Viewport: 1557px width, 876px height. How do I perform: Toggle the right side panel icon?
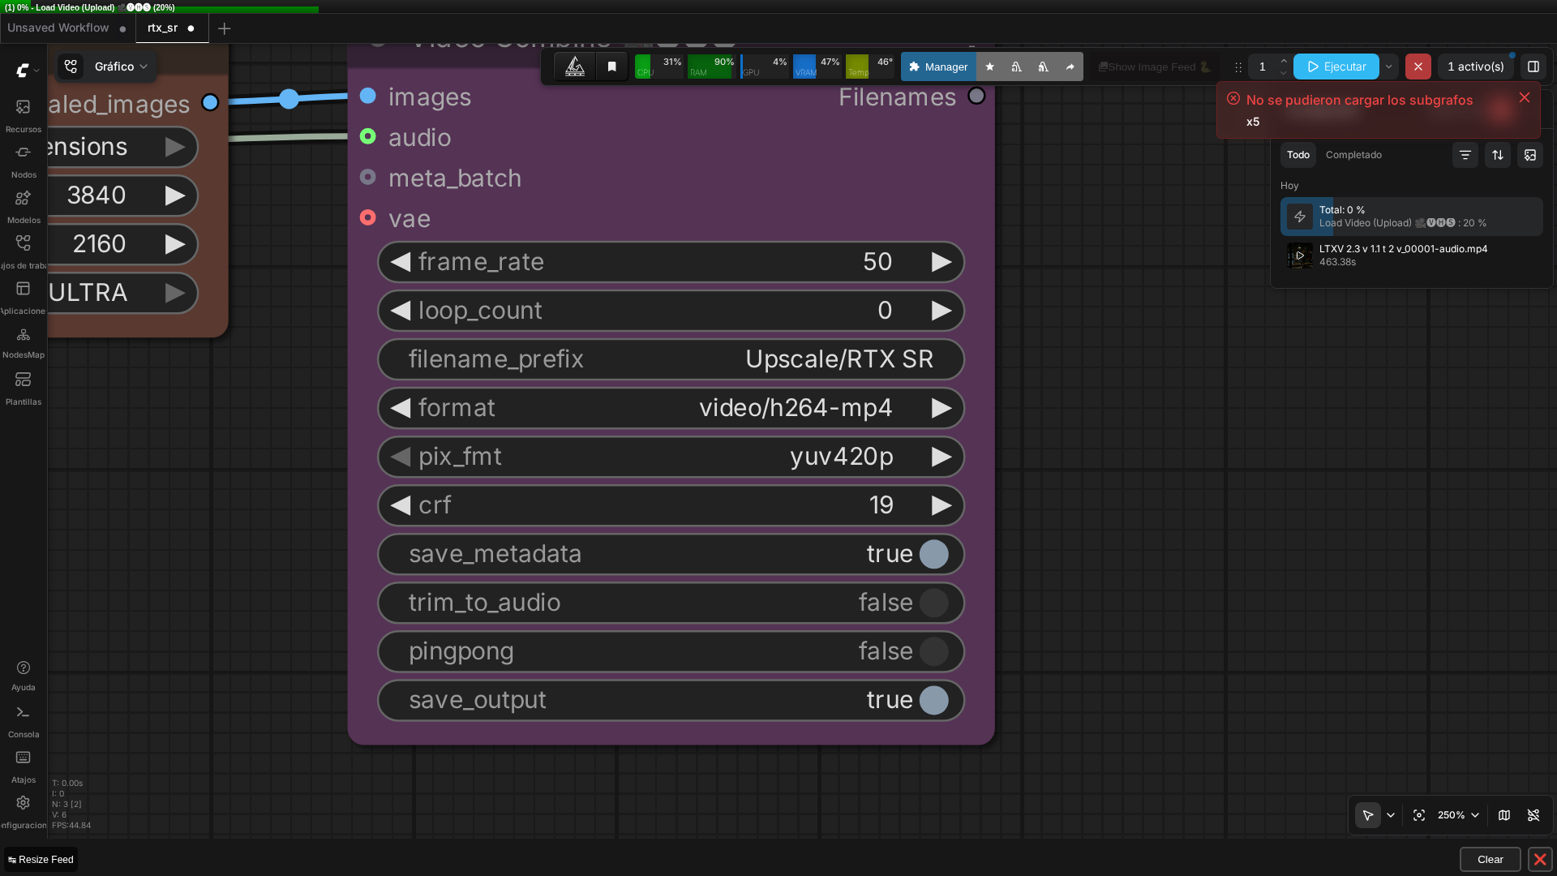[x=1533, y=67]
